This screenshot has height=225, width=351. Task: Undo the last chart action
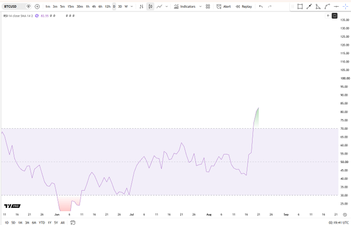(261, 7)
